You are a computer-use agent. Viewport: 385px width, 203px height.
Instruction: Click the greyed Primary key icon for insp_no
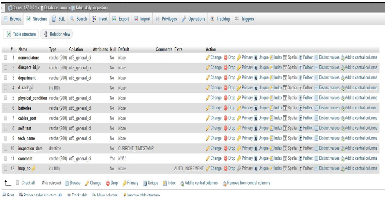(239, 168)
